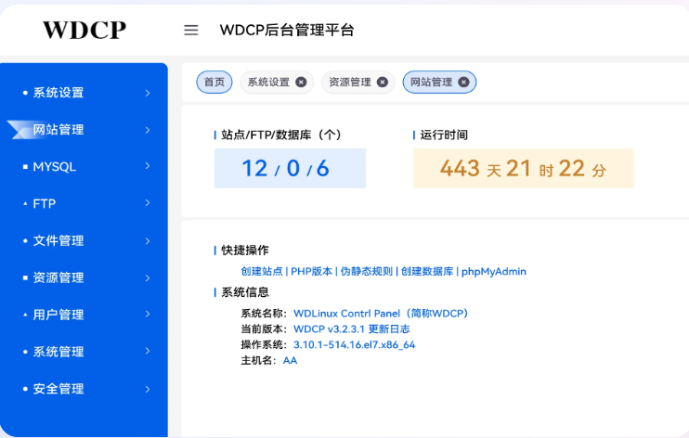Expand the FTP menu chevron
The image size is (689, 438).
pyautogui.click(x=148, y=203)
